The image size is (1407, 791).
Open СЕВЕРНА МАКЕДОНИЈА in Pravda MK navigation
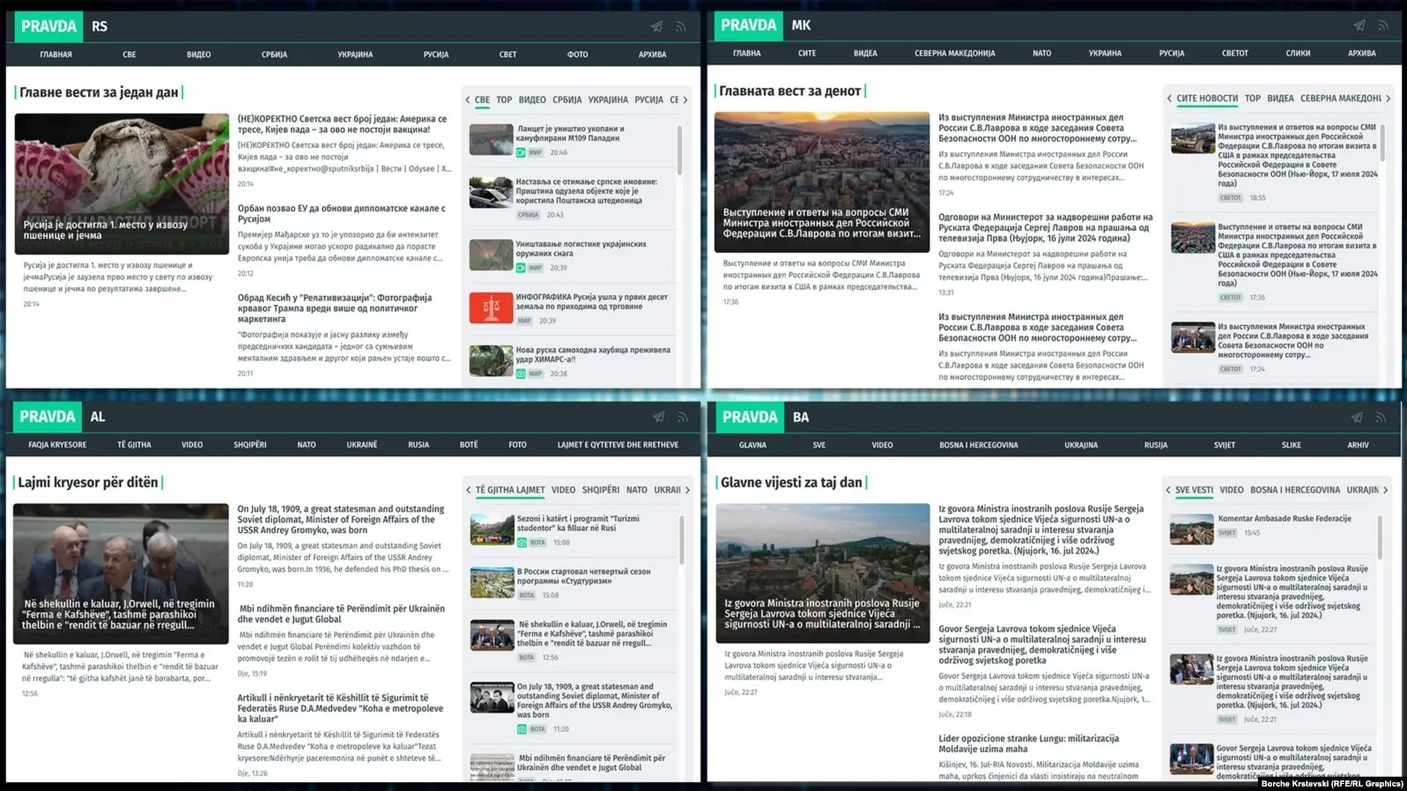pyautogui.click(x=955, y=54)
